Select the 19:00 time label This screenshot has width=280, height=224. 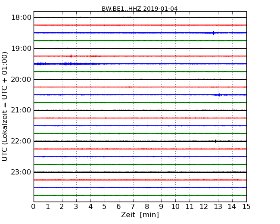pos(21,48)
